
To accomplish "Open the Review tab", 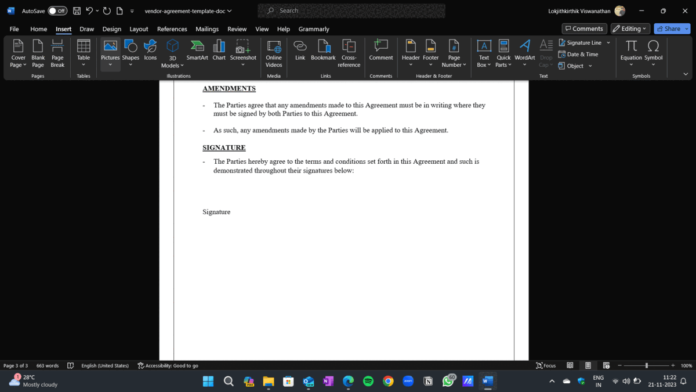I will 237,29.
